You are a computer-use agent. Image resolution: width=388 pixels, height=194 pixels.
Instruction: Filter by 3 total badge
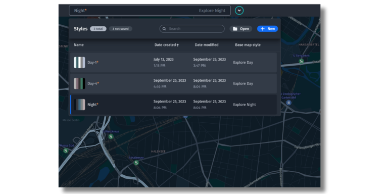pyautogui.click(x=98, y=29)
